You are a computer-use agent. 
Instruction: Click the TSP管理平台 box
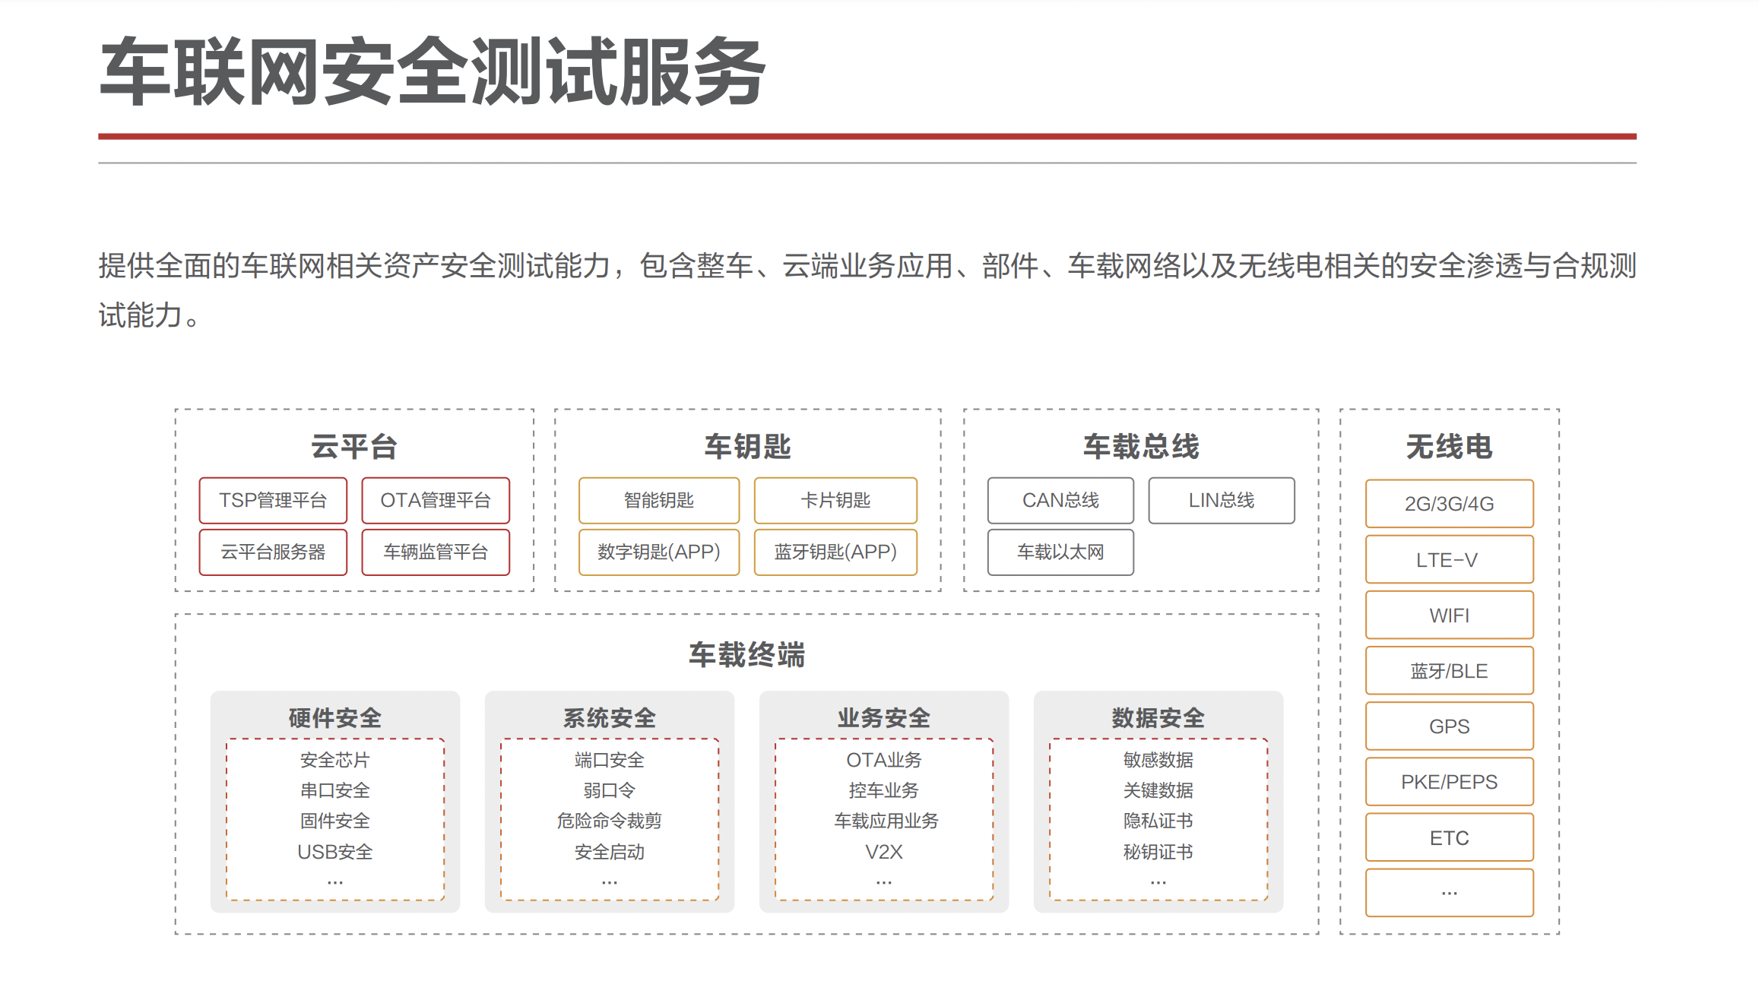tap(272, 500)
